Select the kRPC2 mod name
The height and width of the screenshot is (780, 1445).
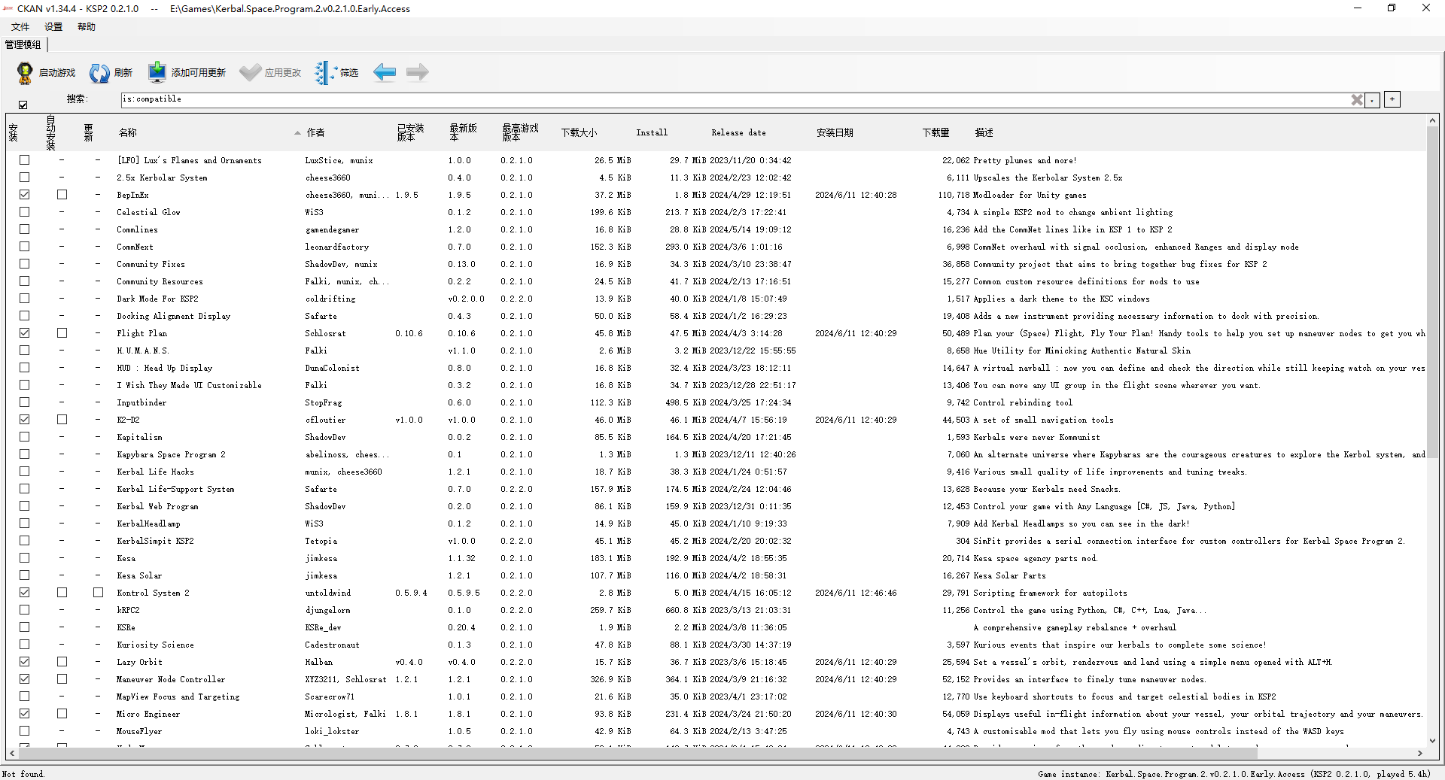click(x=128, y=610)
